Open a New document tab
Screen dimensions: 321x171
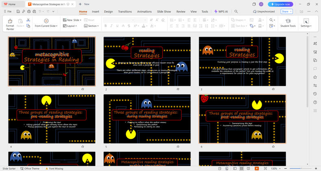(84, 4)
